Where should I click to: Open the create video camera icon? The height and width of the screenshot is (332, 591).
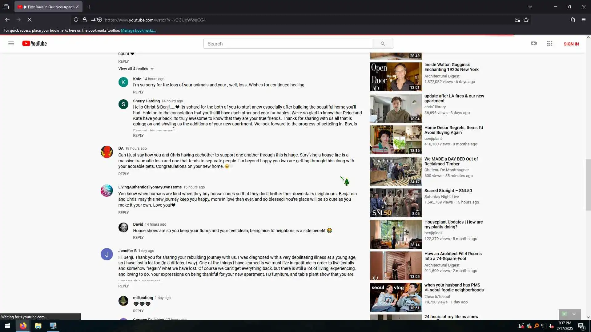(534, 43)
